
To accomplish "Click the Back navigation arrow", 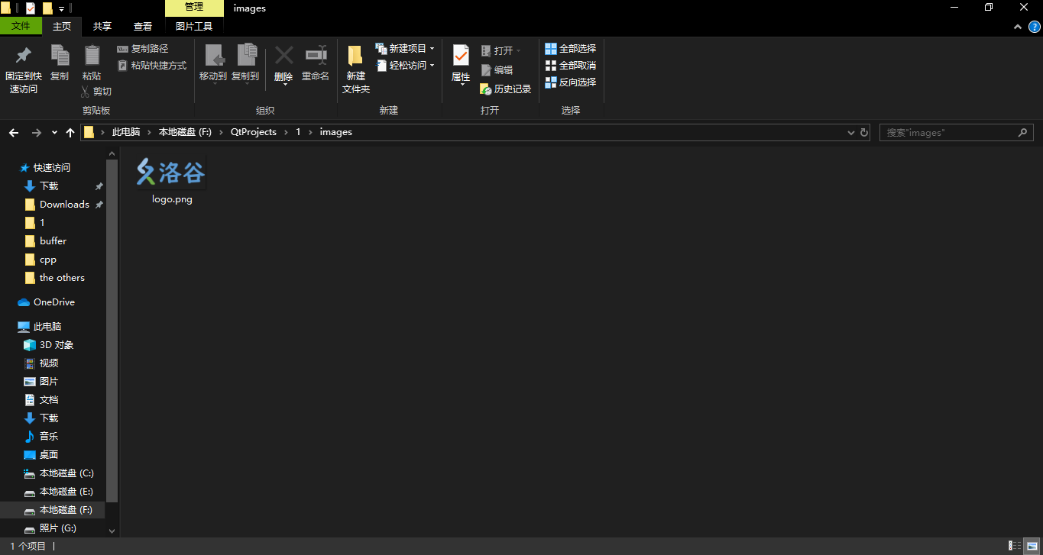I will pyautogui.click(x=14, y=133).
